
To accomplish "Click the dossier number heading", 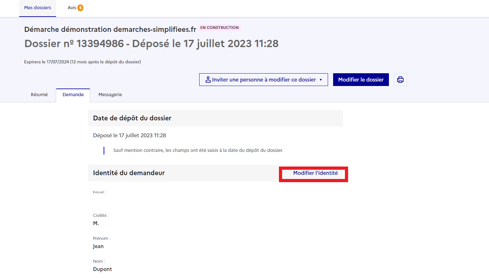I will (151, 43).
